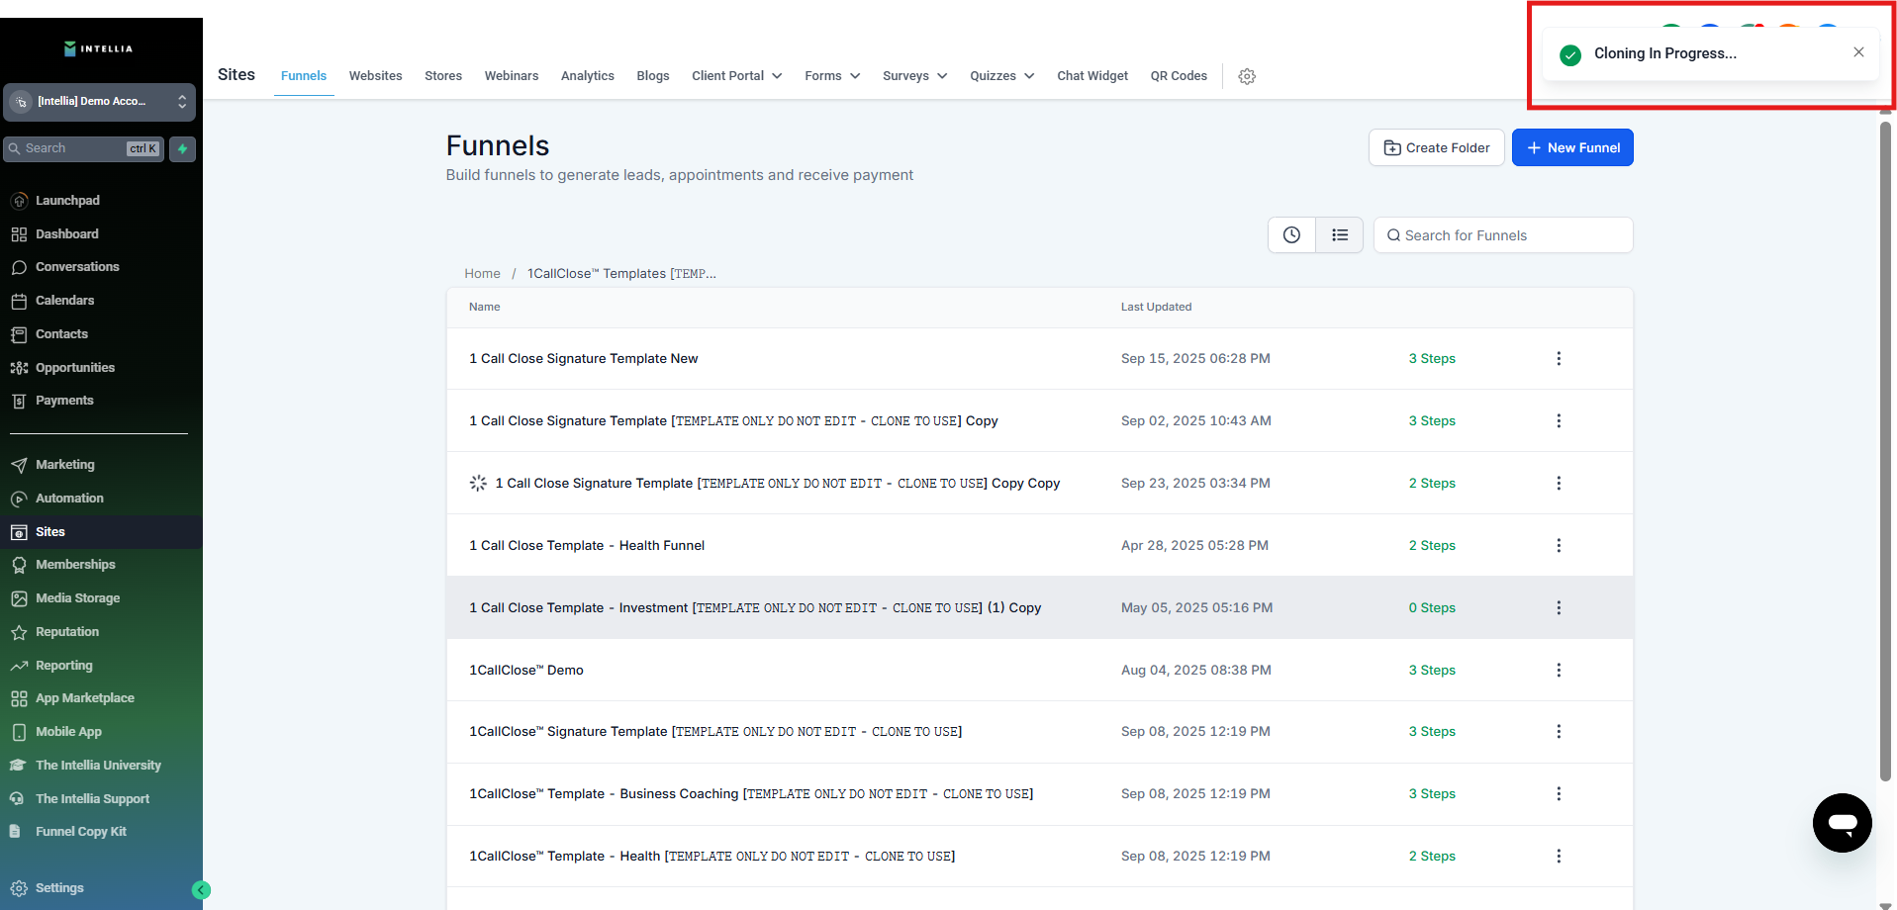Click the New Funnel button
This screenshot has width=1897, height=910.
(x=1571, y=148)
